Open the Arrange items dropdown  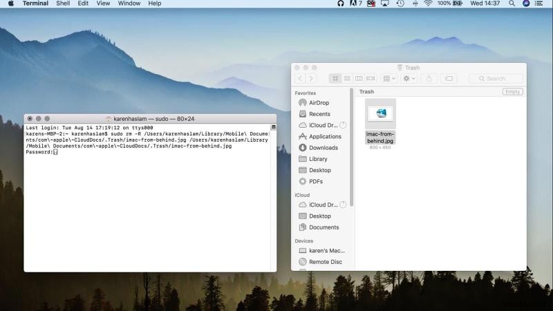(x=389, y=79)
